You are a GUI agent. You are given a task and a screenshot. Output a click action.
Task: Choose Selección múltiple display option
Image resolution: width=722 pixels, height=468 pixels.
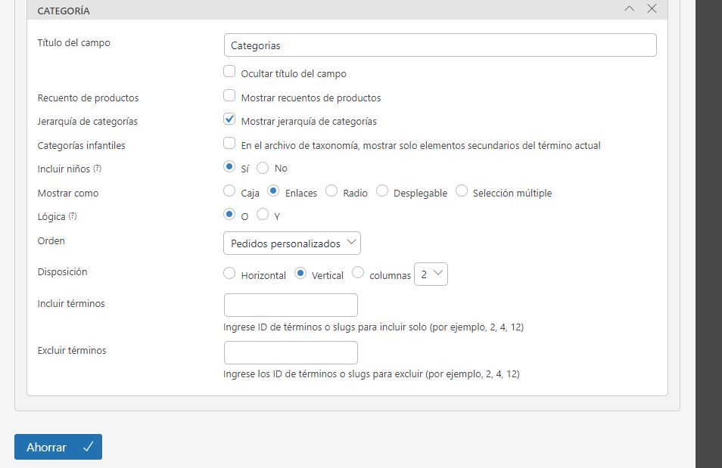coord(462,191)
